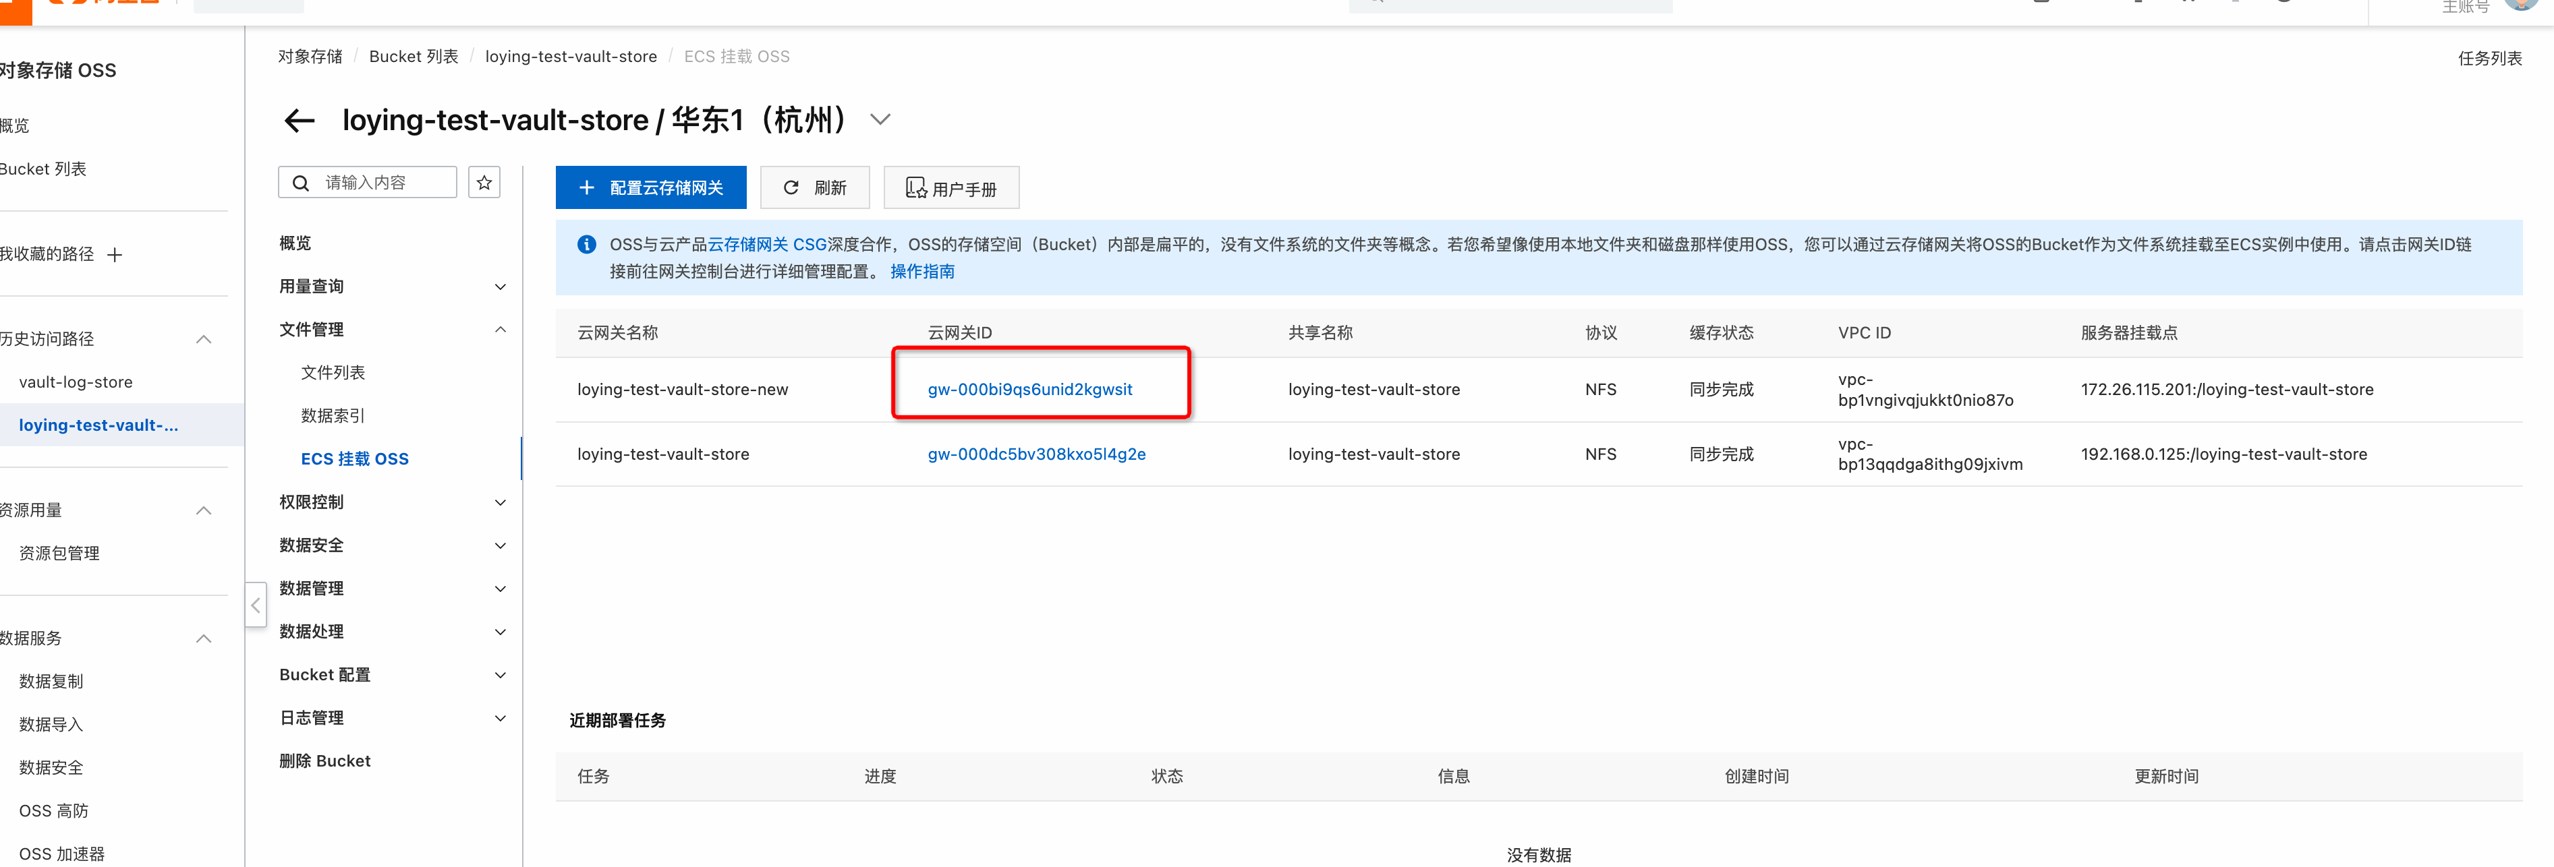Open 任务列表 at top right
The image size is (2554, 867).
(x=2489, y=59)
